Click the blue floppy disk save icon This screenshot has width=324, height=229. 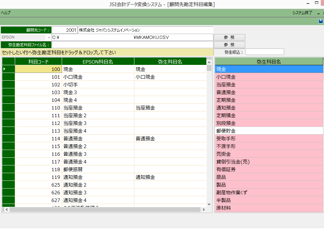click(x=320, y=21)
